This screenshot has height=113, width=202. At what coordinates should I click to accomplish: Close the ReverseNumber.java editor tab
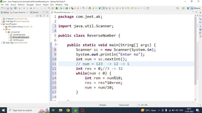pyautogui.click(x=72, y=12)
